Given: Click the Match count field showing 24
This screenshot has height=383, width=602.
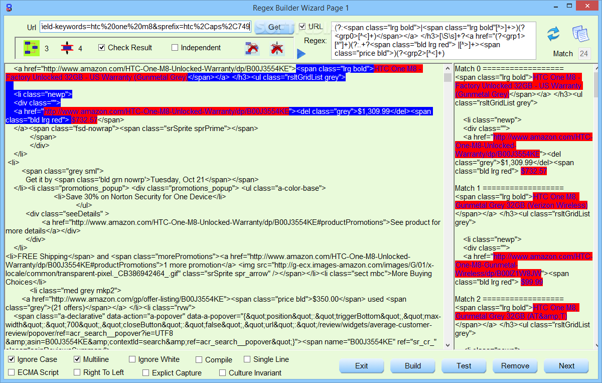Looking at the screenshot, I should 584,54.
